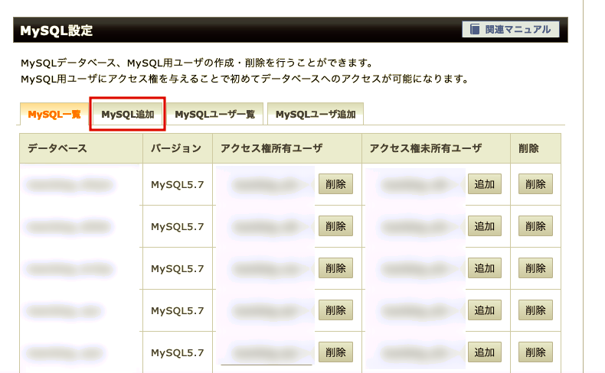Click 追加 in the third database row
The width and height of the screenshot is (605, 373).
click(485, 268)
